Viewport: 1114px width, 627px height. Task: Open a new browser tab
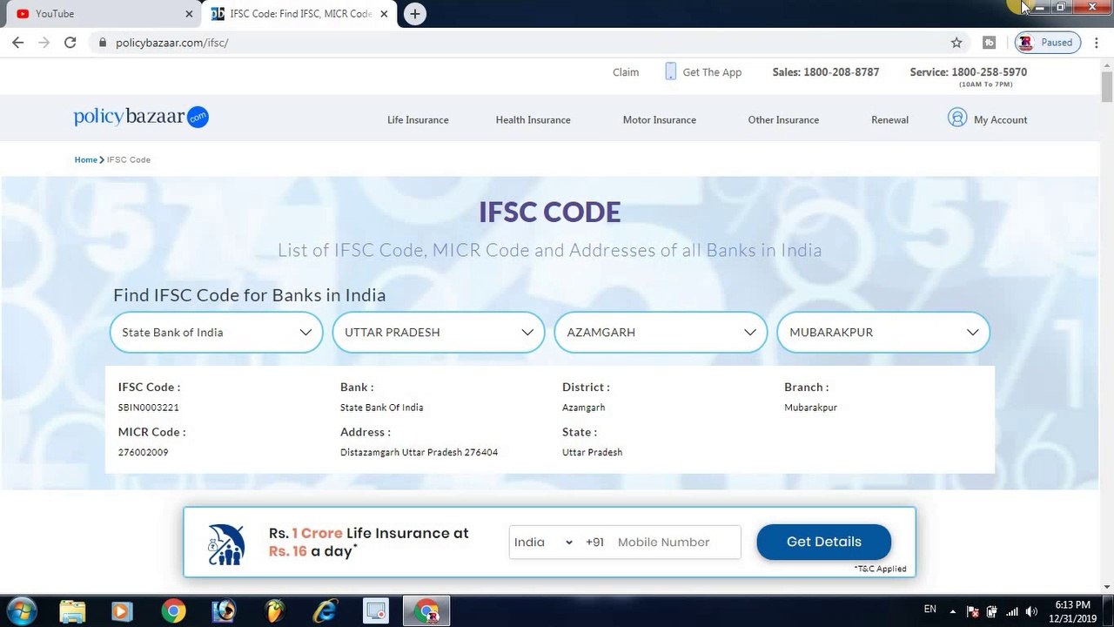coord(415,14)
